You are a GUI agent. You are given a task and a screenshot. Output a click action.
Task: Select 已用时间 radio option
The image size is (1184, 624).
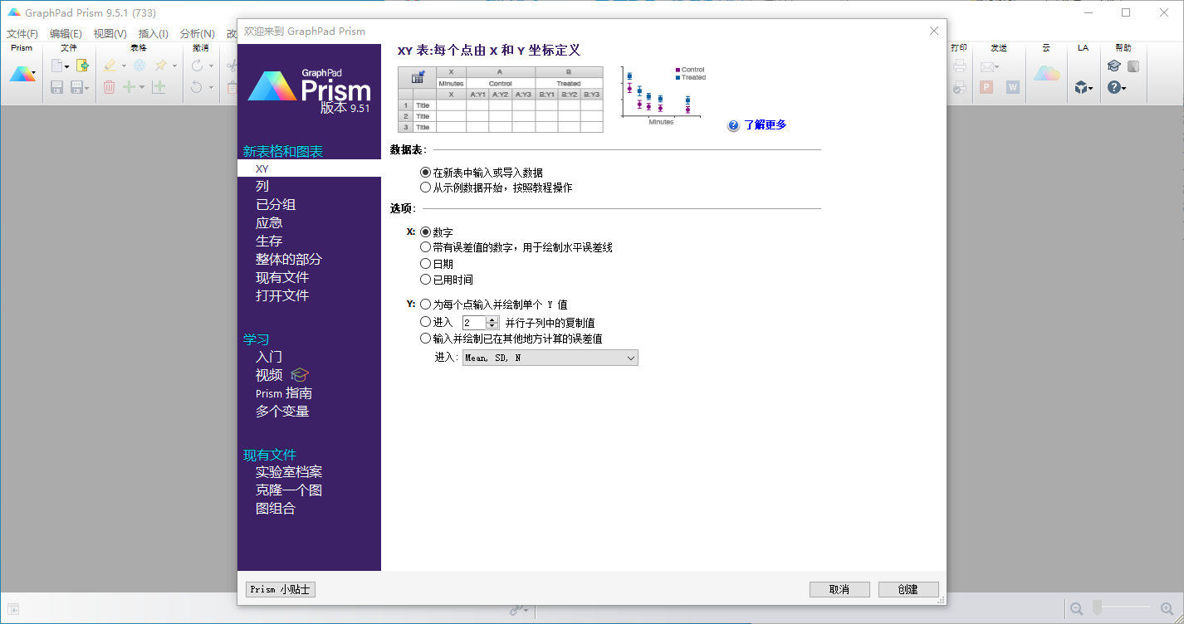click(426, 280)
